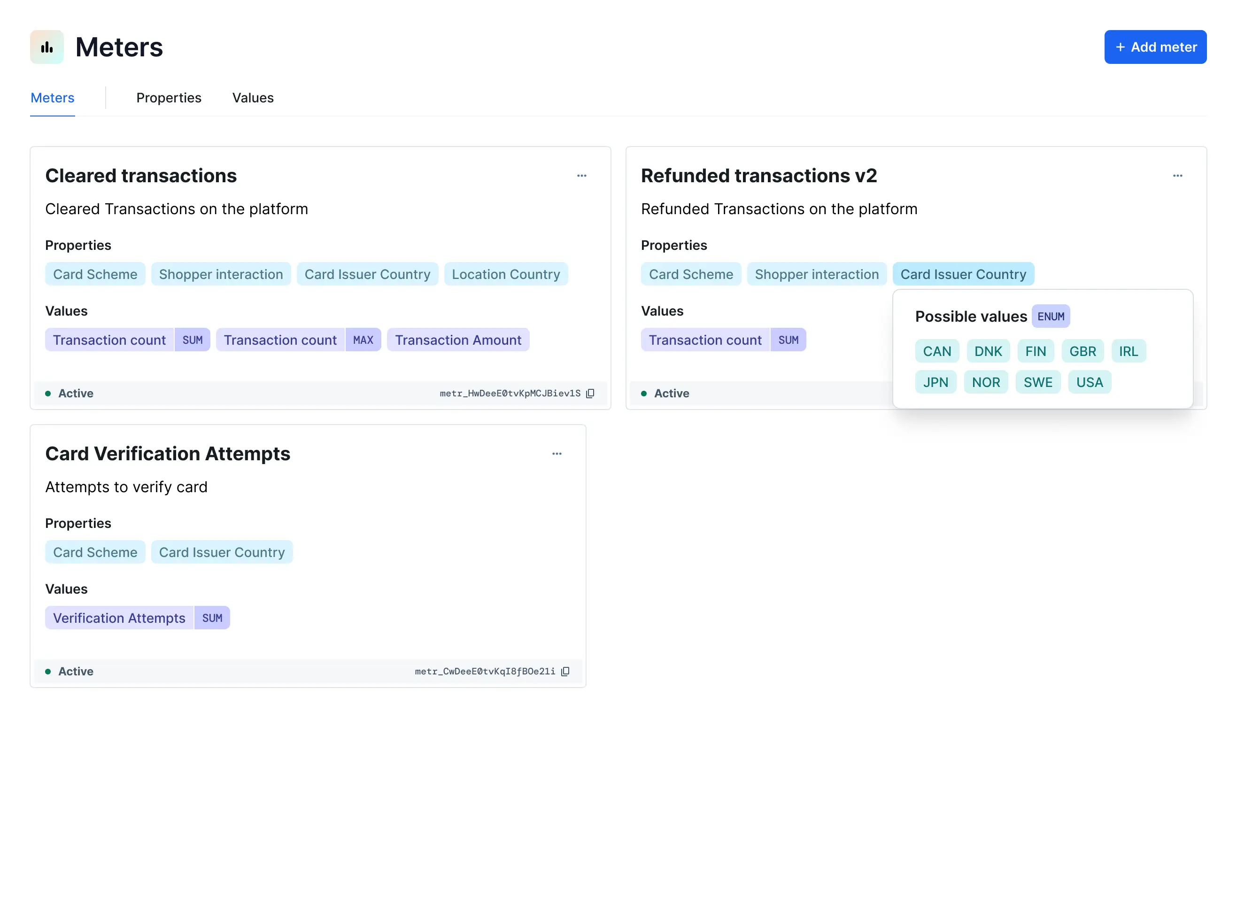This screenshot has height=913, width=1237.
Task: Copy the Card Verification Attempts meter ID
Action: coord(565,672)
